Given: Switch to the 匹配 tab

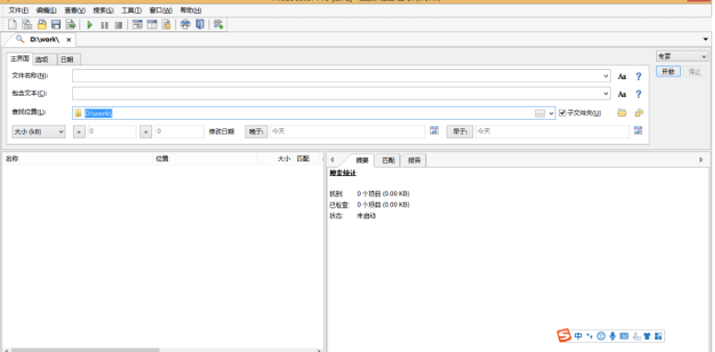Looking at the screenshot, I should [x=387, y=160].
